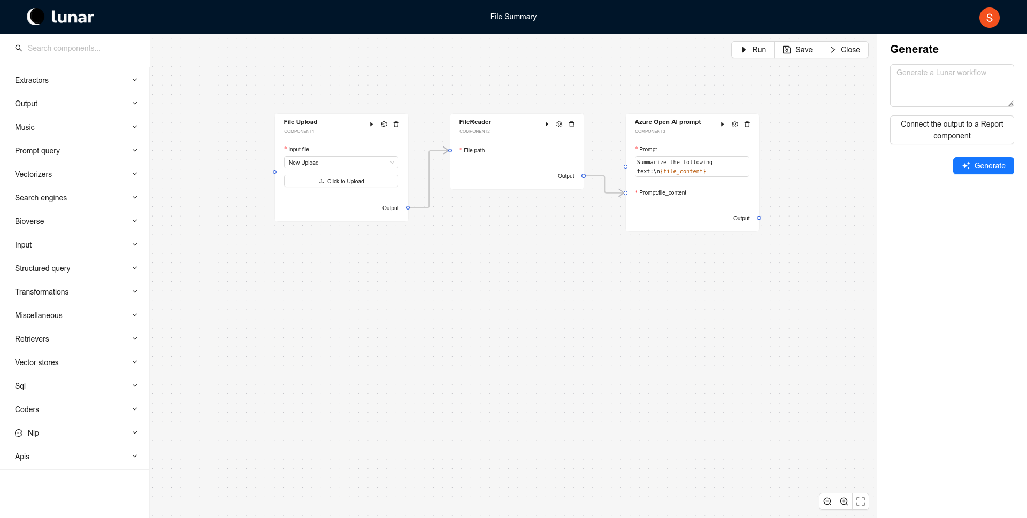Expand the Prompt query category
The width and height of the screenshot is (1027, 518).
75,151
